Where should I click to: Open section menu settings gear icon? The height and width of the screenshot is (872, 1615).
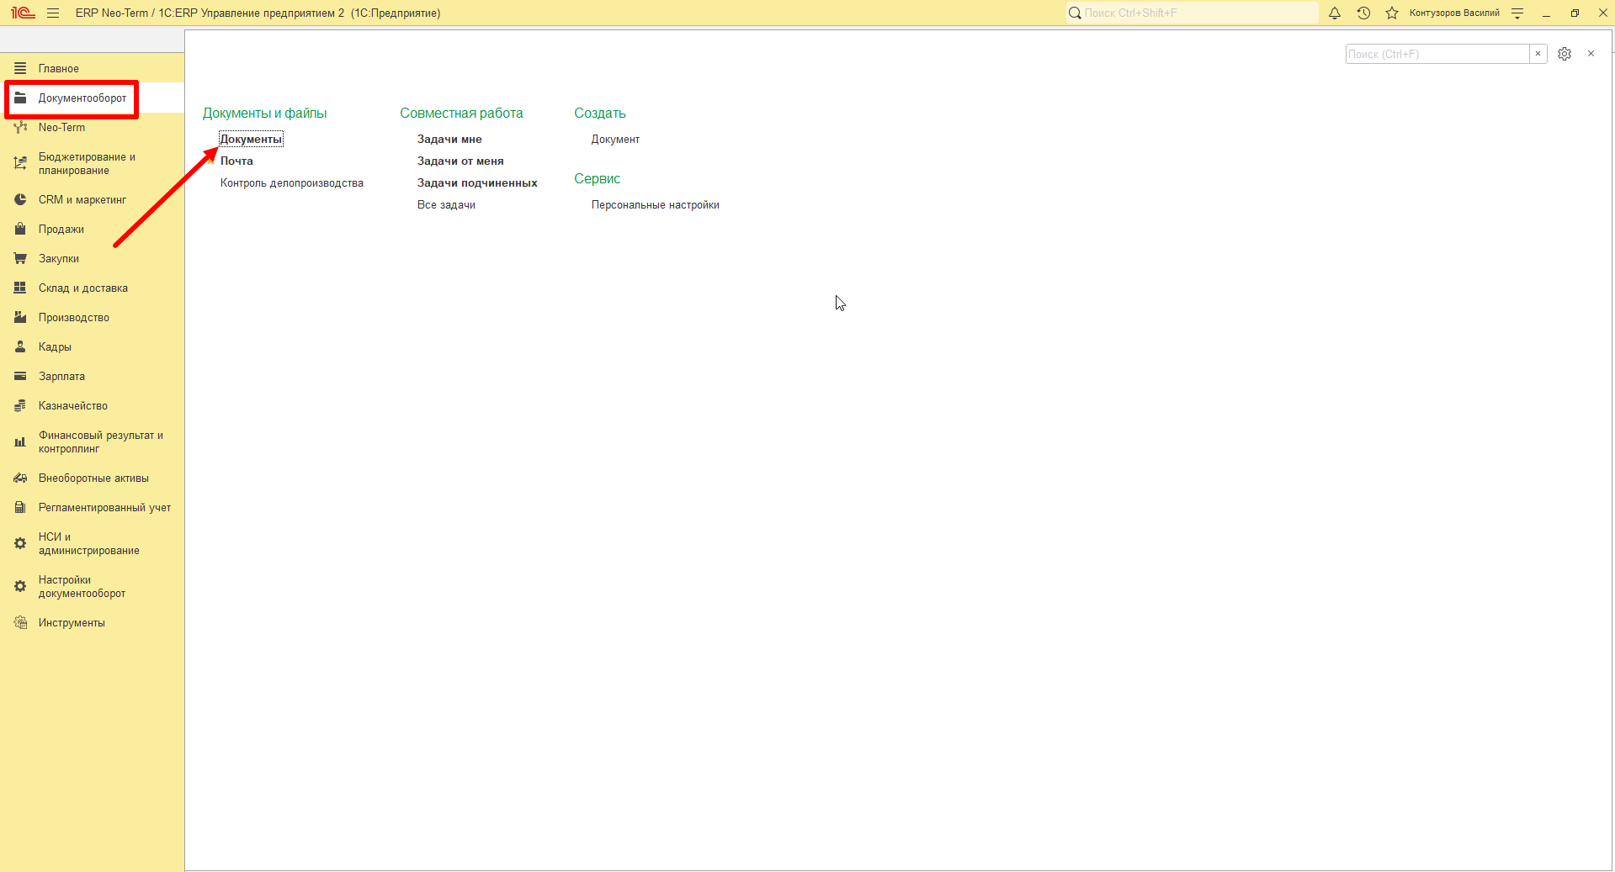coord(1565,54)
